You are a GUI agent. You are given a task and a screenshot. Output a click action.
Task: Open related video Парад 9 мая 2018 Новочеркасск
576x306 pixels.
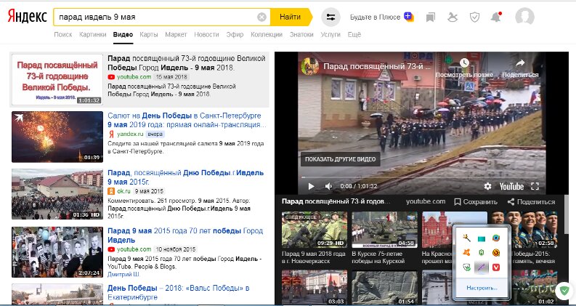point(314,238)
